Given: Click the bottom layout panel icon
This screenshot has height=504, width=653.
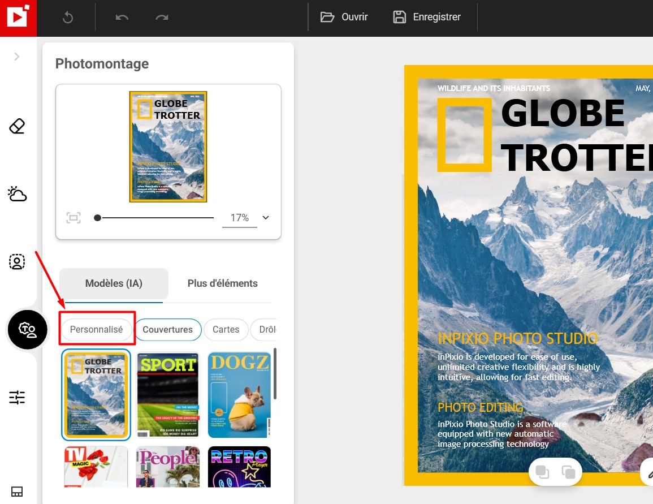Looking at the screenshot, I should 17,492.
